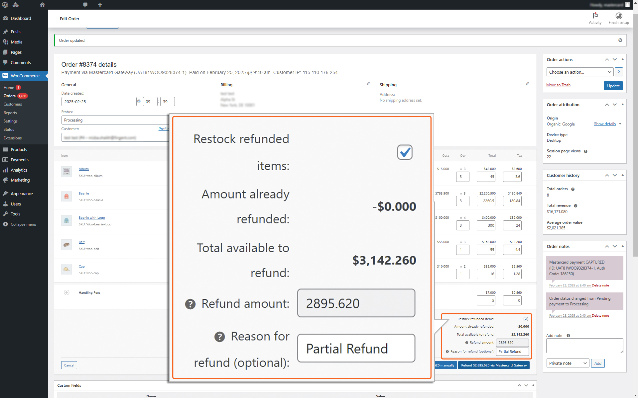Click the Album product thumbnail

(x=66, y=172)
